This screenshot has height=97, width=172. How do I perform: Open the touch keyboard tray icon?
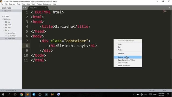[150, 95]
